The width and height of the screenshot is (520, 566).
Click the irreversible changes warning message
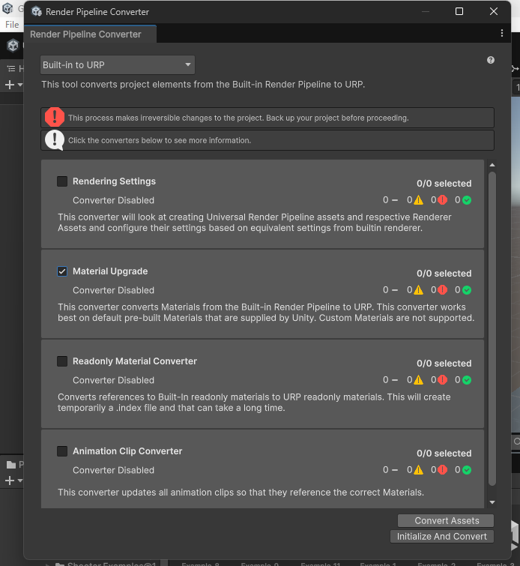coord(238,118)
